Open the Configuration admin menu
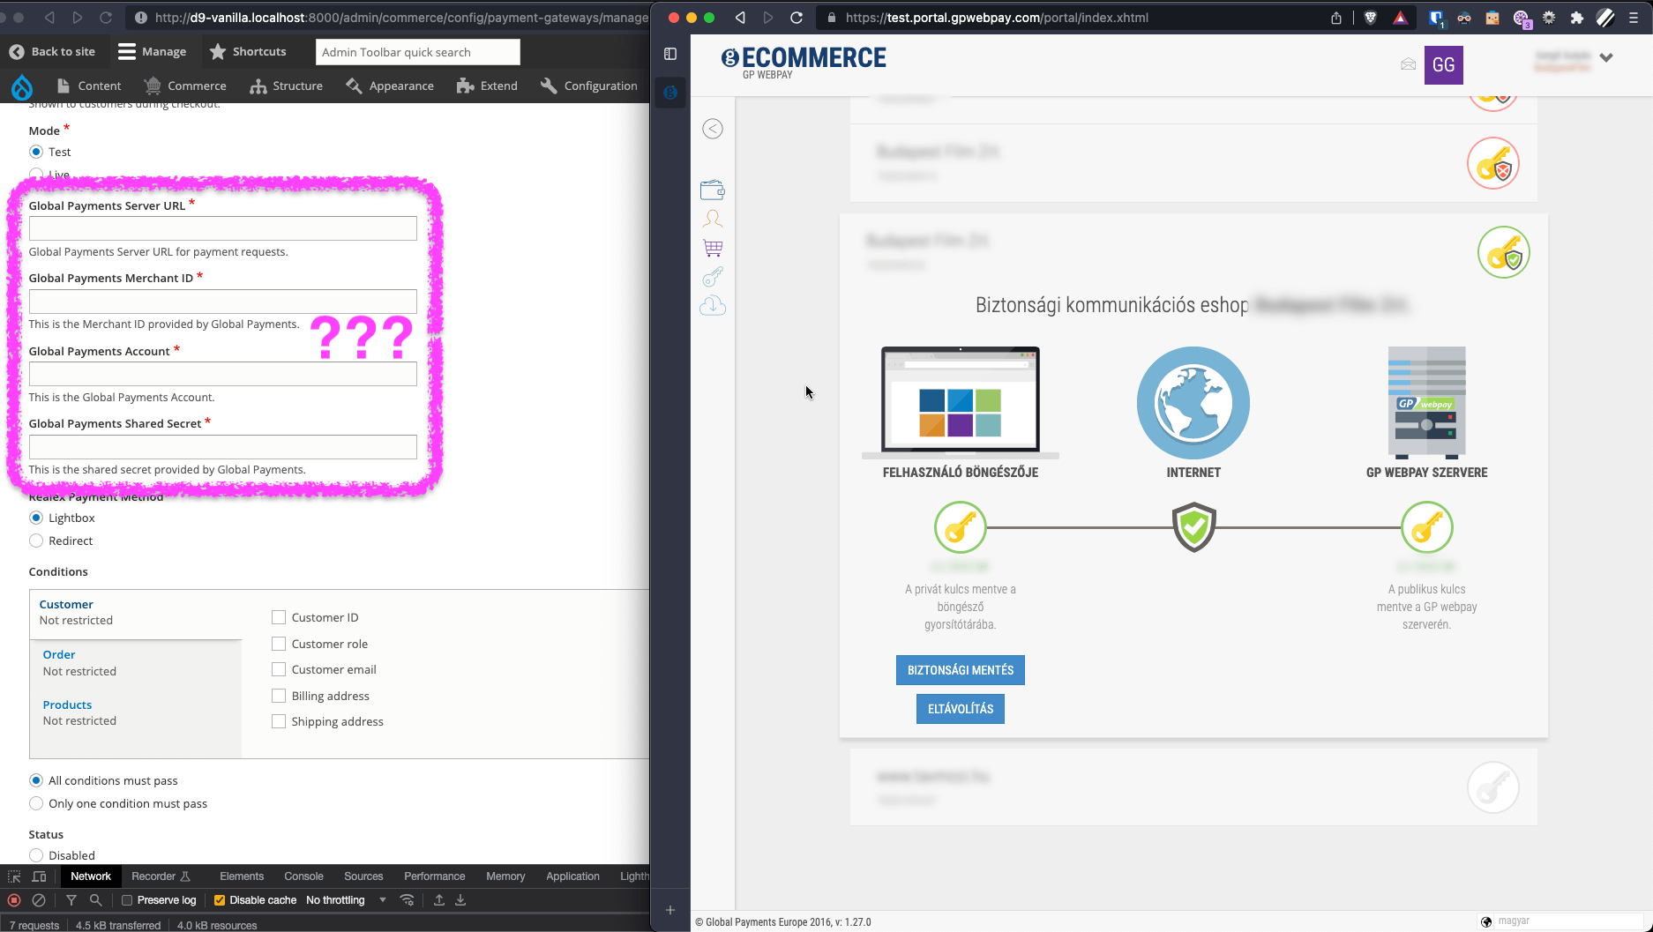The image size is (1653, 932). [x=588, y=86]
